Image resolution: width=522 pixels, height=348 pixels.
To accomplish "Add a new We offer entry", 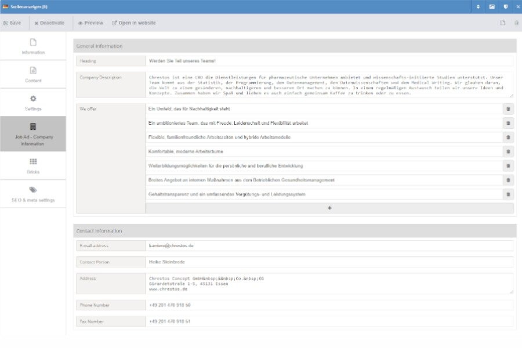I will 328,209.
